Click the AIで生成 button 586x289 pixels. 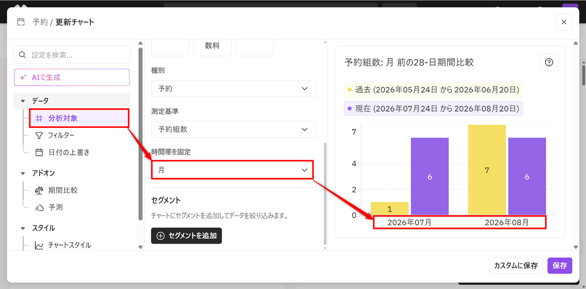point(72,77)
